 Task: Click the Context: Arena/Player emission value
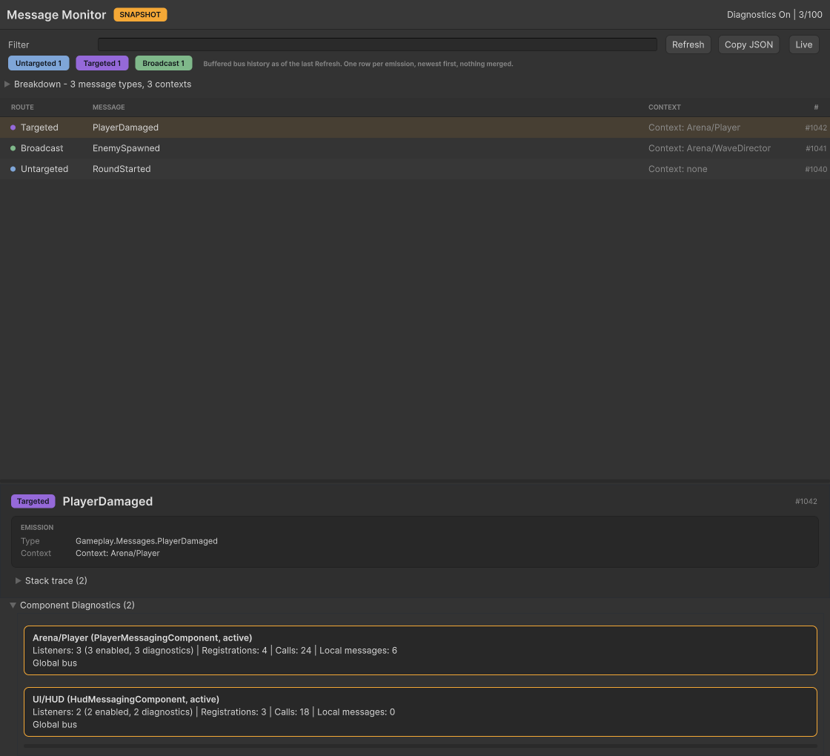coord(118,553)
